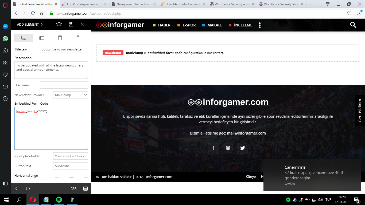Open bookmarks heart icon in sidebar
Viewport: 365px width, 205px height.
coord(5,74)
